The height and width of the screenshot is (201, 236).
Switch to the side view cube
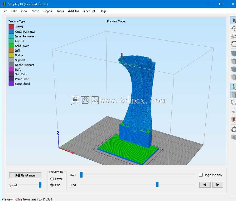[234, 77]
